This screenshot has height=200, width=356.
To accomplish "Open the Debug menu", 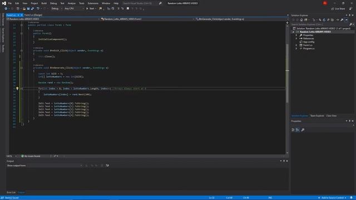I will (53, 3).
